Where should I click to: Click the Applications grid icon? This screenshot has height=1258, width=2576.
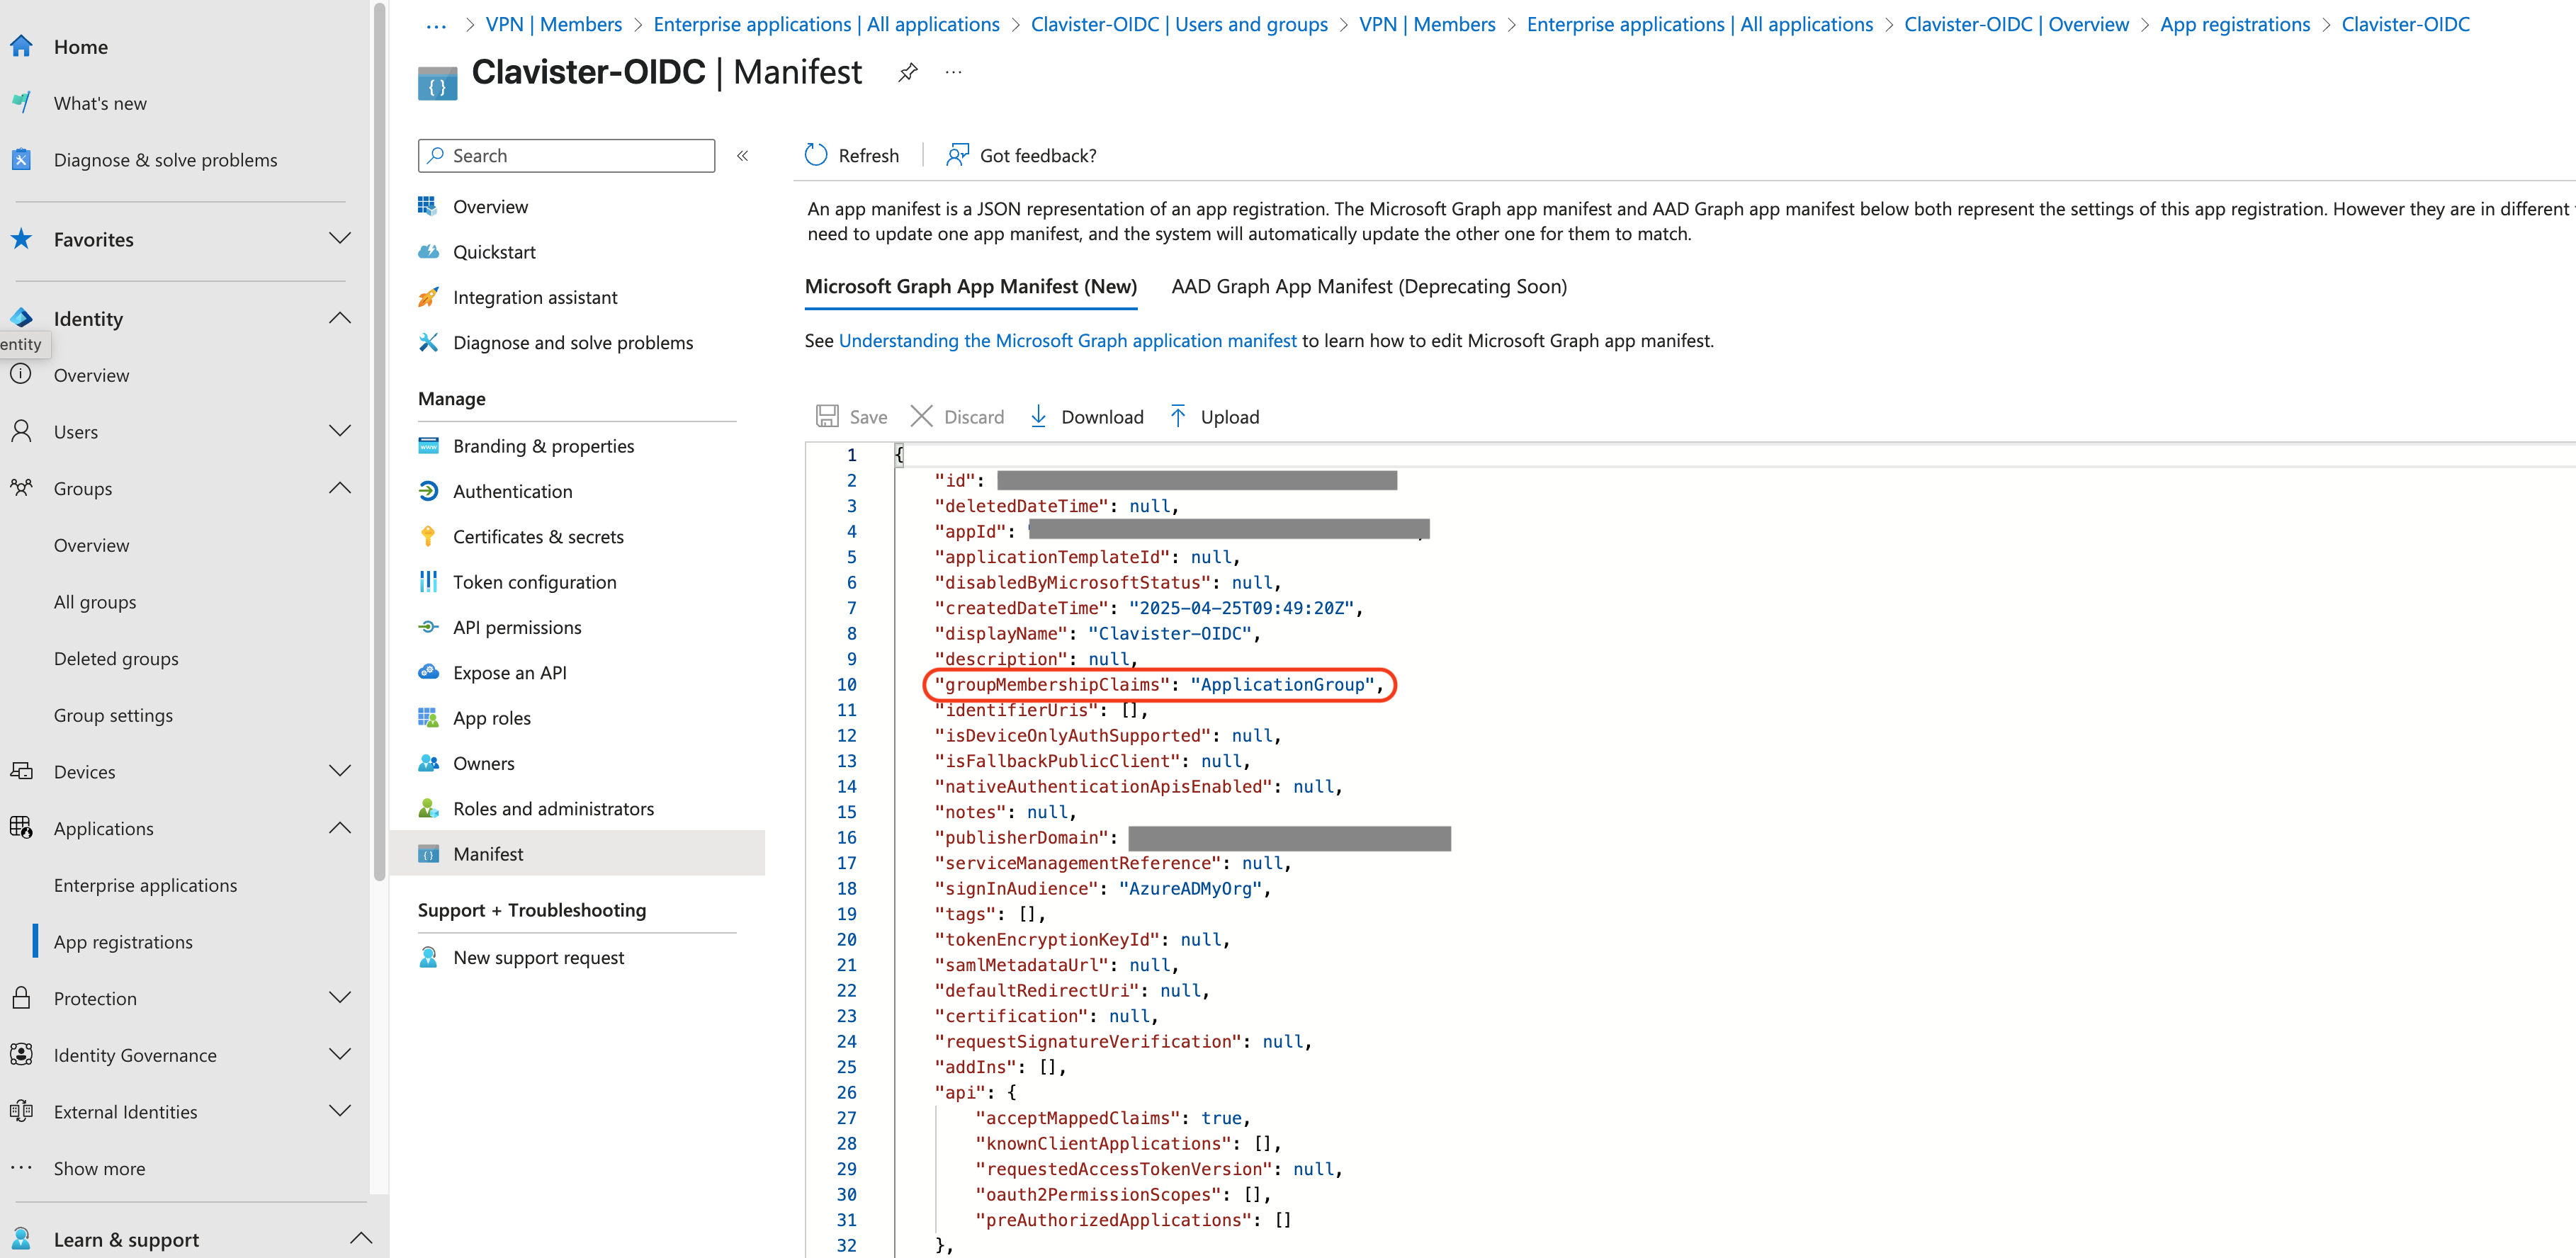(x=21, y=828)
